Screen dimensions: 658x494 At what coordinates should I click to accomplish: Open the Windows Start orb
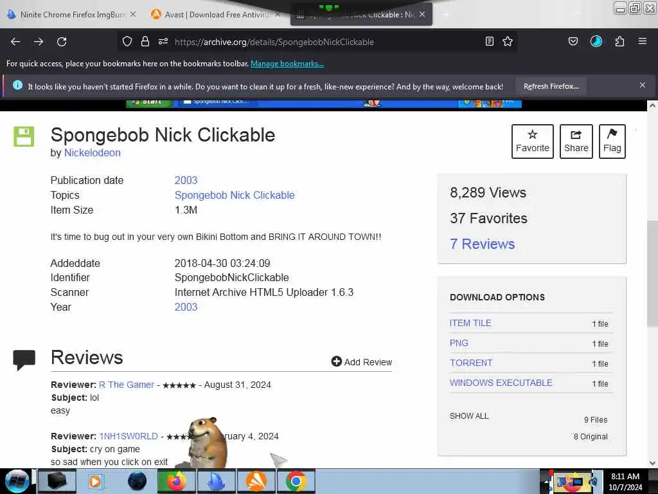click(17, 481)
